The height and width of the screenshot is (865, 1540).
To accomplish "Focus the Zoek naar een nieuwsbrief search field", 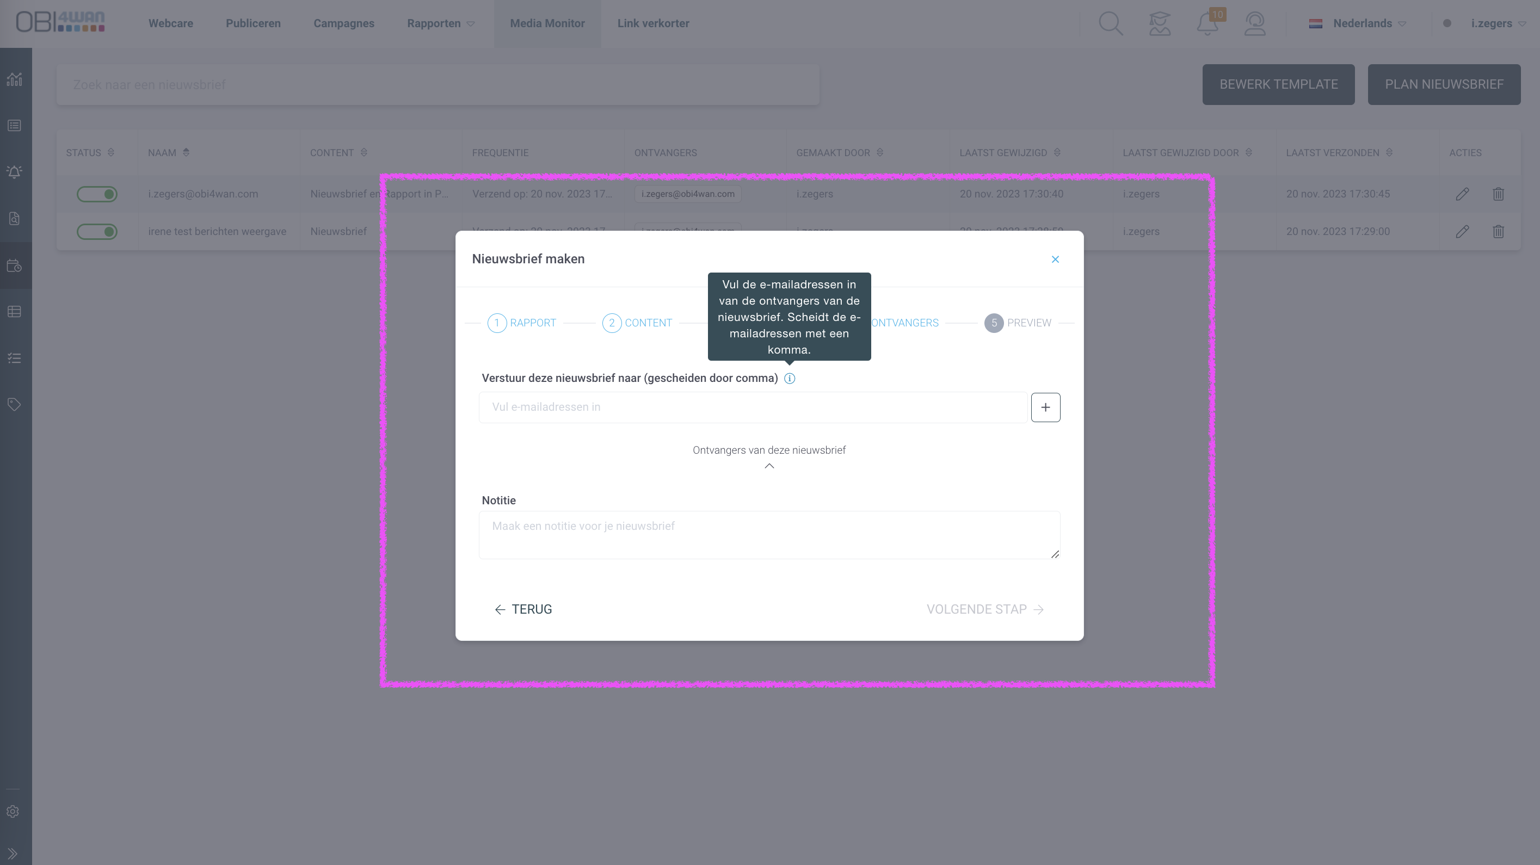I will click(438, 84).
